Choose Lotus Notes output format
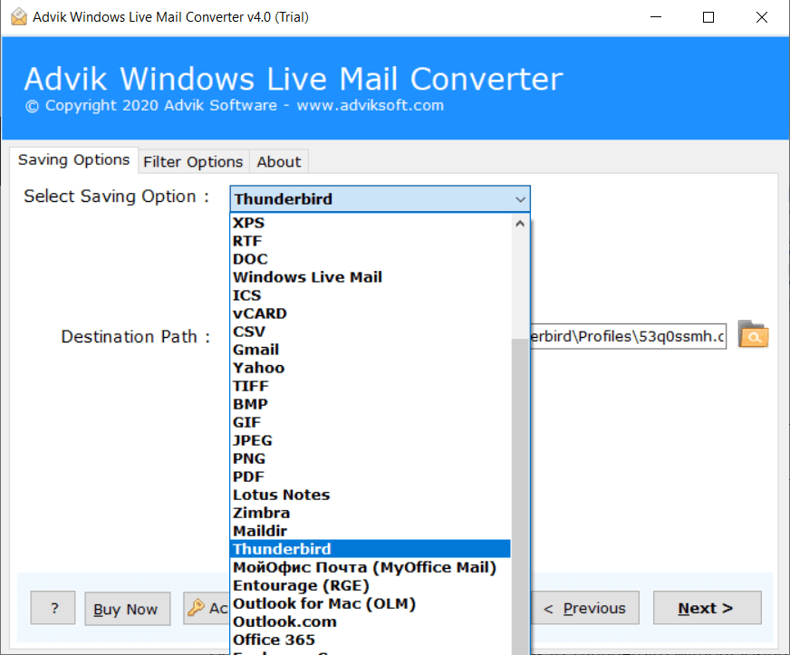Image resolution: width=790 pixels, height=655 pixels. coord(281,494)
